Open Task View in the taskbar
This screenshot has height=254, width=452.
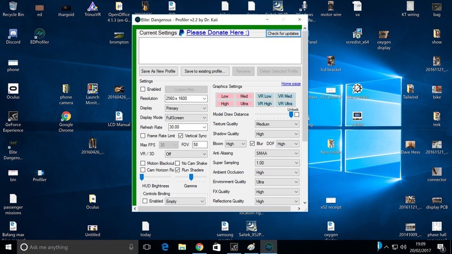(147, 247)
